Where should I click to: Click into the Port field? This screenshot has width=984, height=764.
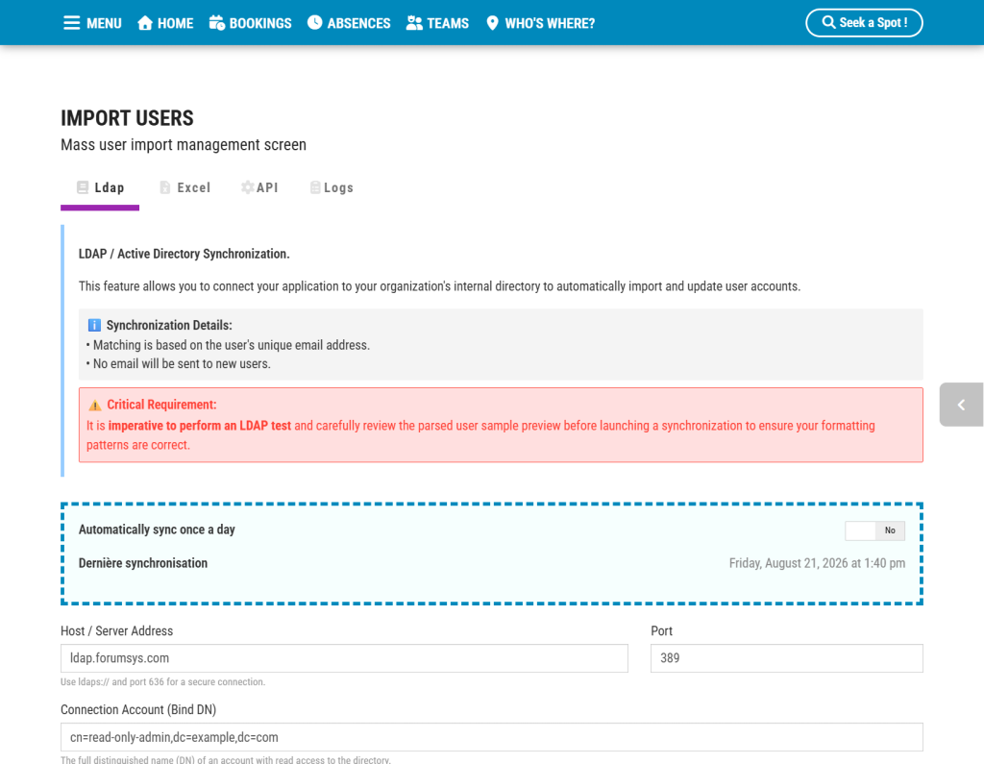coord(787,658)
